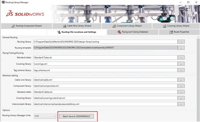Browse for the Interconnects library file
The height and width of the screenshot is (122, 200).
click(x=181, y=104)
